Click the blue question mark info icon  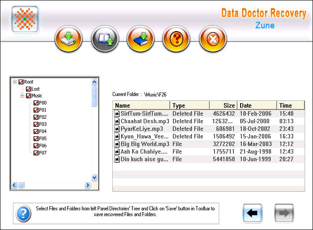24,213
